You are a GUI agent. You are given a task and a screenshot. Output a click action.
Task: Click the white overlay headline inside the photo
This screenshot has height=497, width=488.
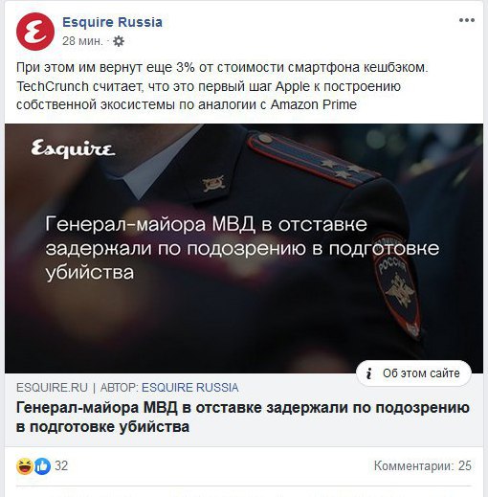[x=242, y=248]
